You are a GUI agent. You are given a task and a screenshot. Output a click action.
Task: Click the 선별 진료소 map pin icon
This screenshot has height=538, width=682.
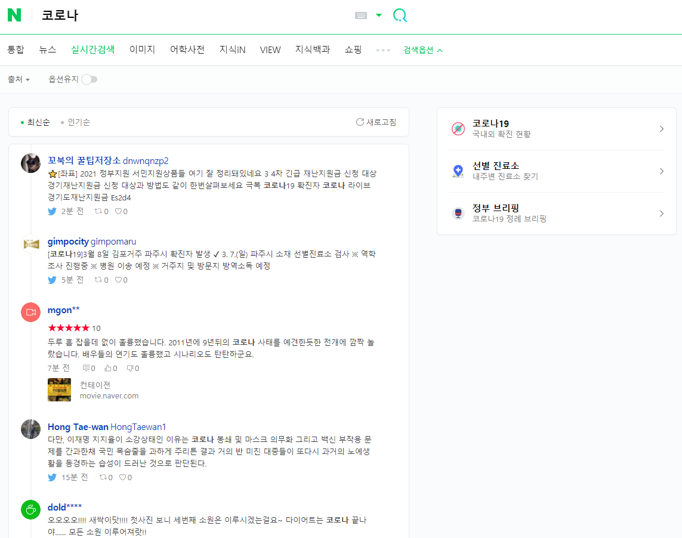tap(458, 171)
